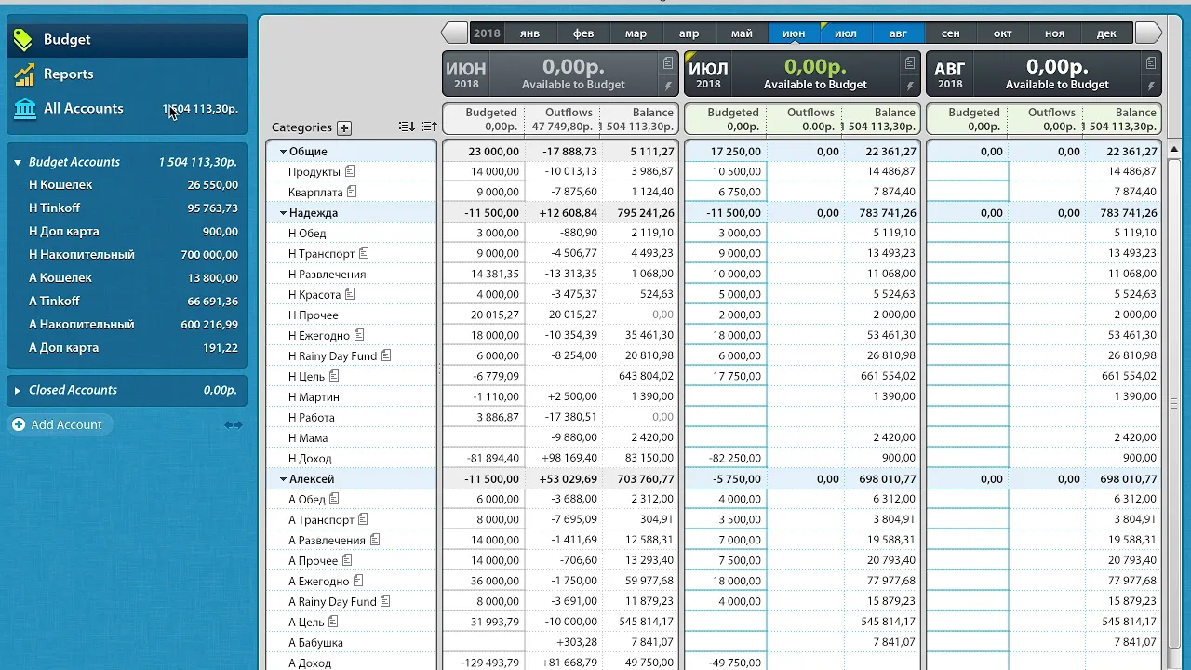This screenshot has width=1191, height=670.
Task: Edit July budgeted amount for Продукты
Action: click(726, 171)
